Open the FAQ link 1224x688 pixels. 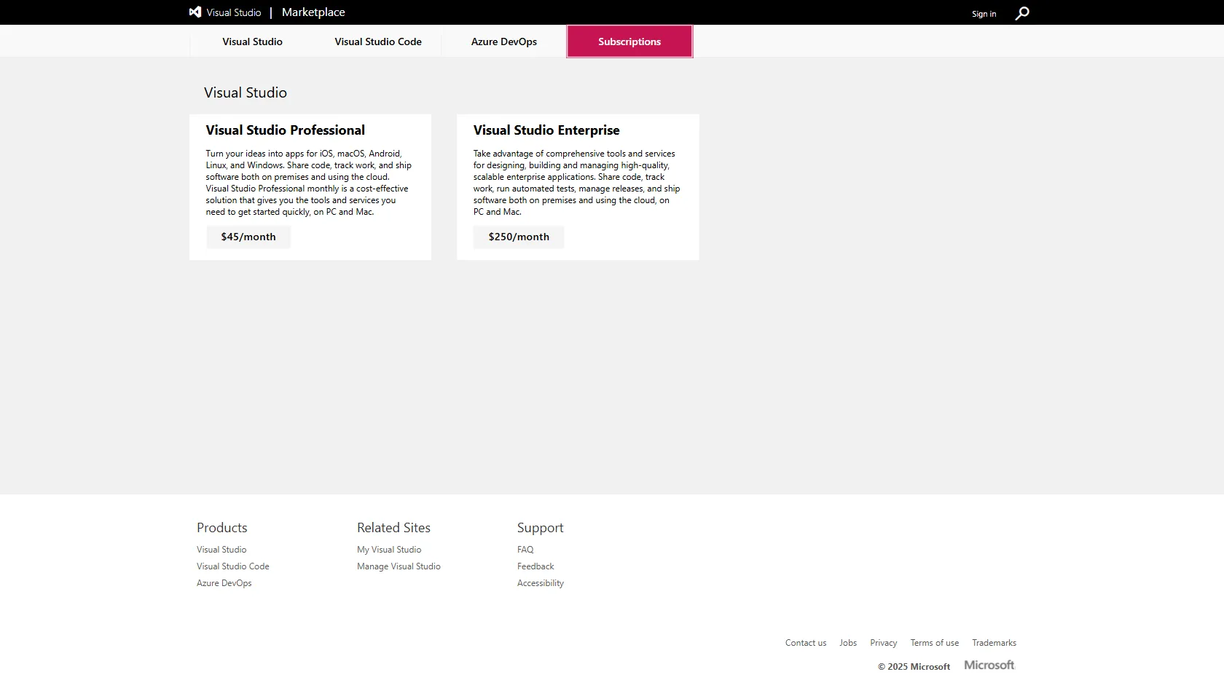click(525, 550)
